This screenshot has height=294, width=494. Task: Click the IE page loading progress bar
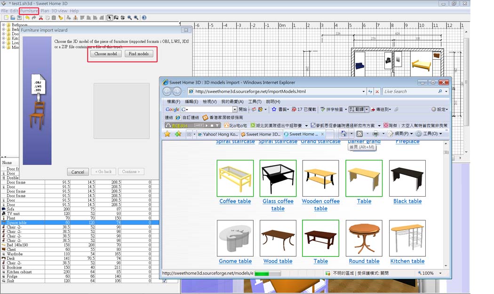[268, 273]
